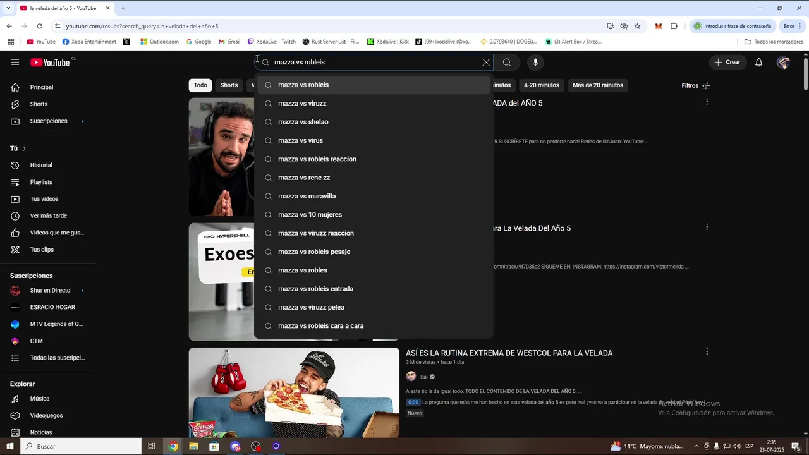Open the account avatar menu
The width and height of the screenshot is (809, 455).
point(783,62)
